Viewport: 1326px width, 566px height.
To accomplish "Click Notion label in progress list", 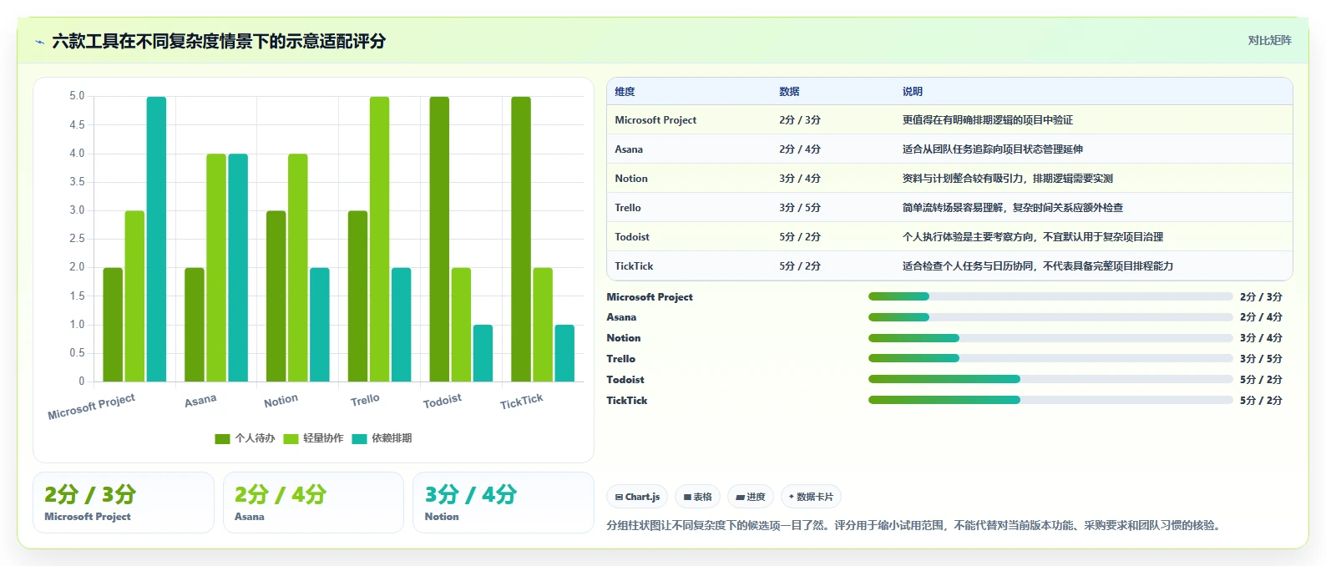I will [624, 338].
